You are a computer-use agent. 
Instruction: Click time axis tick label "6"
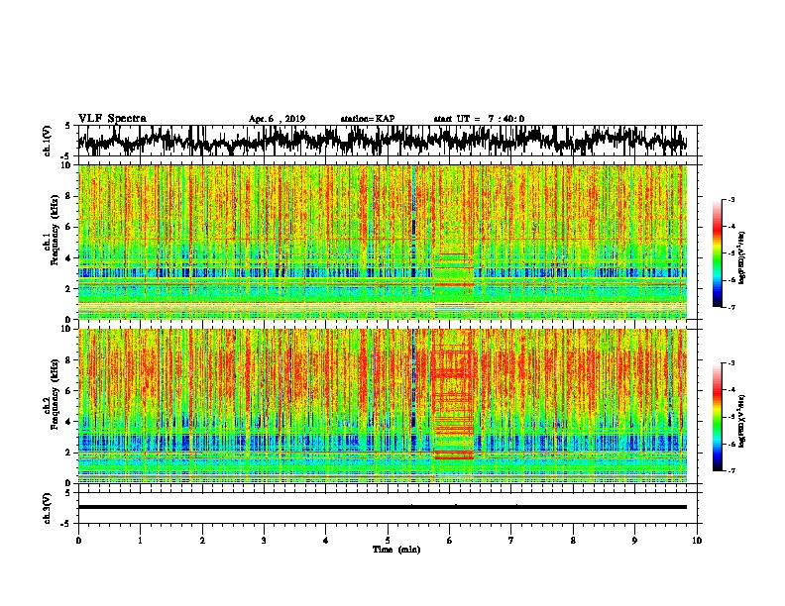coord(450,541)
